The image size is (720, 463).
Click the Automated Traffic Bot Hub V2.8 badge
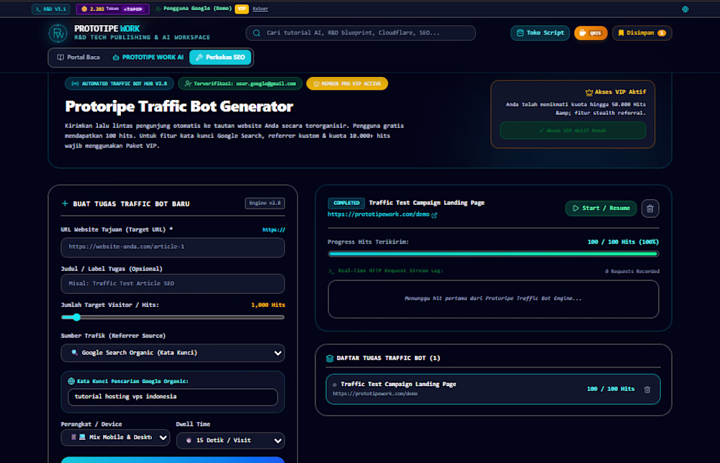coord(120,83)
